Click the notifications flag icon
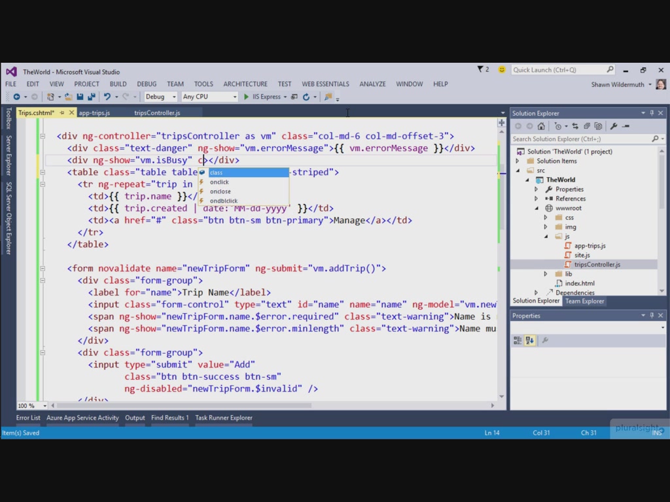Viewport: 670px width, 502px height. [x=480, y=69]
